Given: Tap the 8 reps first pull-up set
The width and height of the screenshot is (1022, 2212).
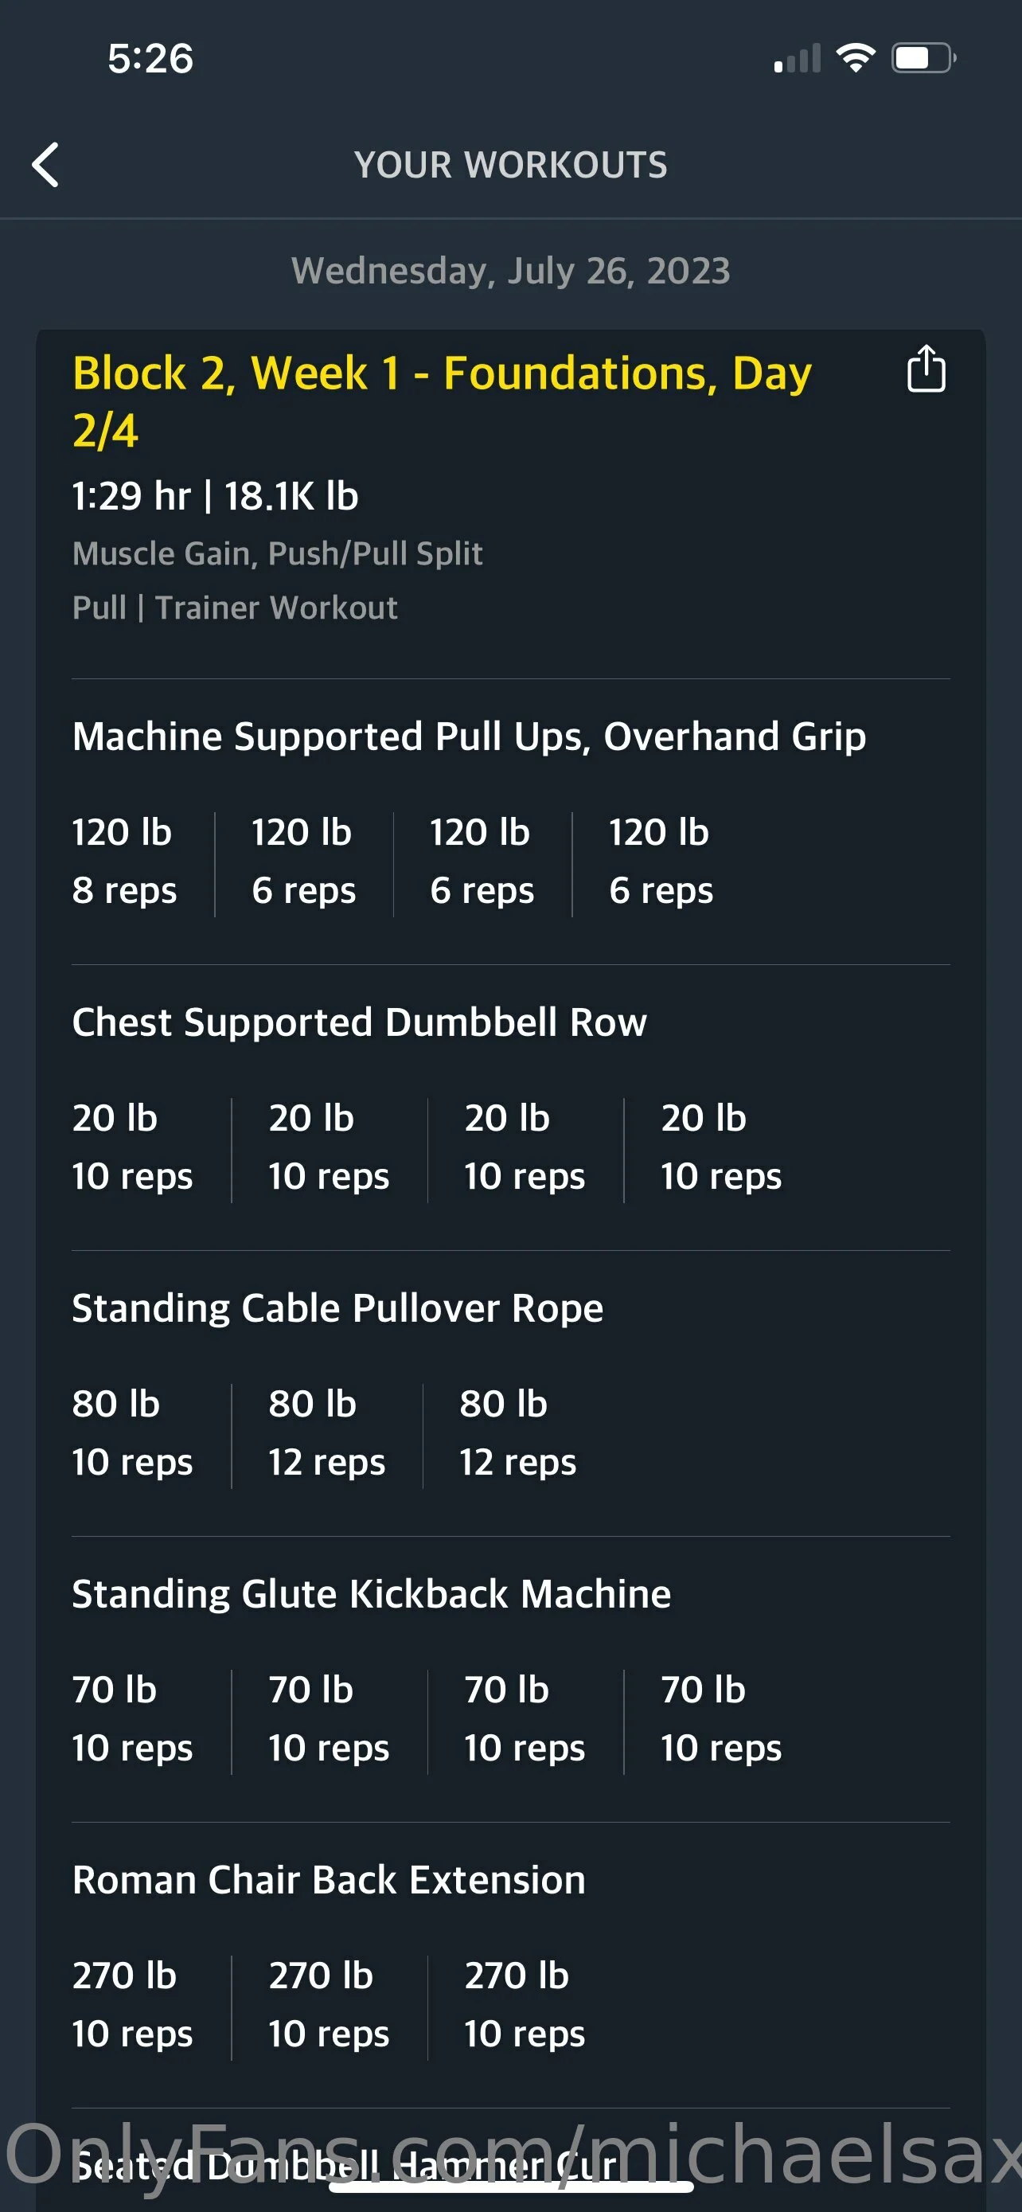Looking at the screenshot, I should 124,862.
